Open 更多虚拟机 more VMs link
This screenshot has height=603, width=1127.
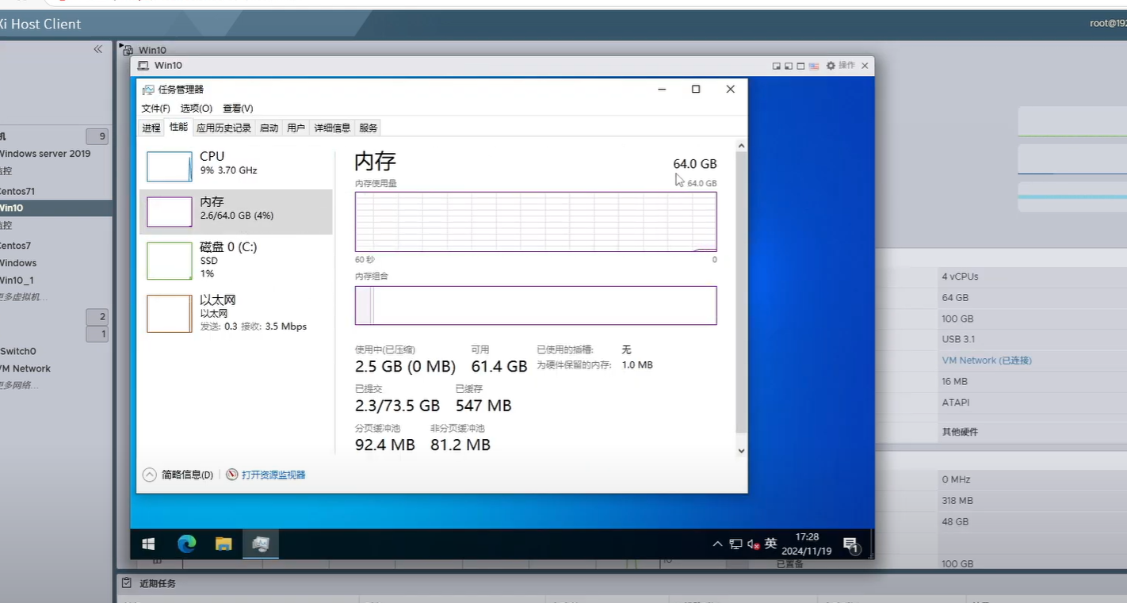(23, 297)
